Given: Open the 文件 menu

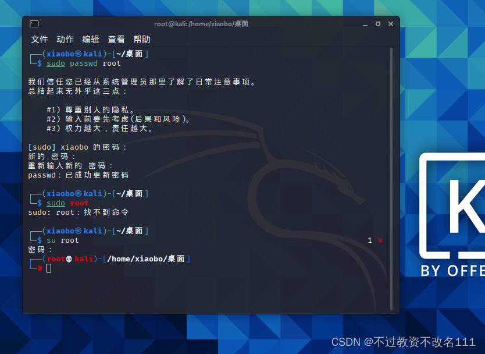Looking at the screenshot, I should point(40,40).
